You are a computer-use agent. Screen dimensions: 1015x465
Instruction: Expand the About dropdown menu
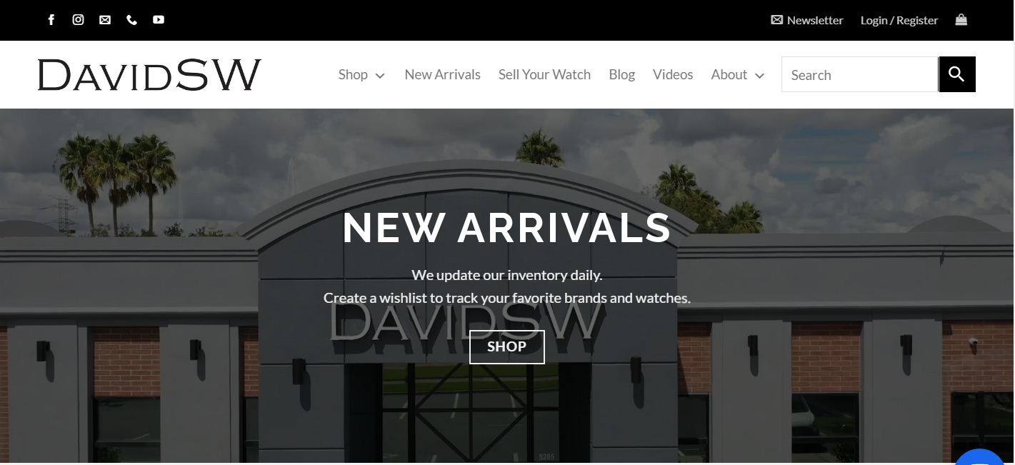[738, 75]
